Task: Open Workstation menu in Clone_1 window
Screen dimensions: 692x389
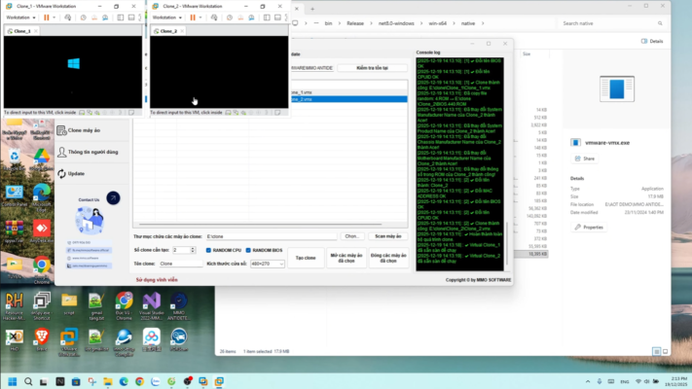Action: (20, 18)
